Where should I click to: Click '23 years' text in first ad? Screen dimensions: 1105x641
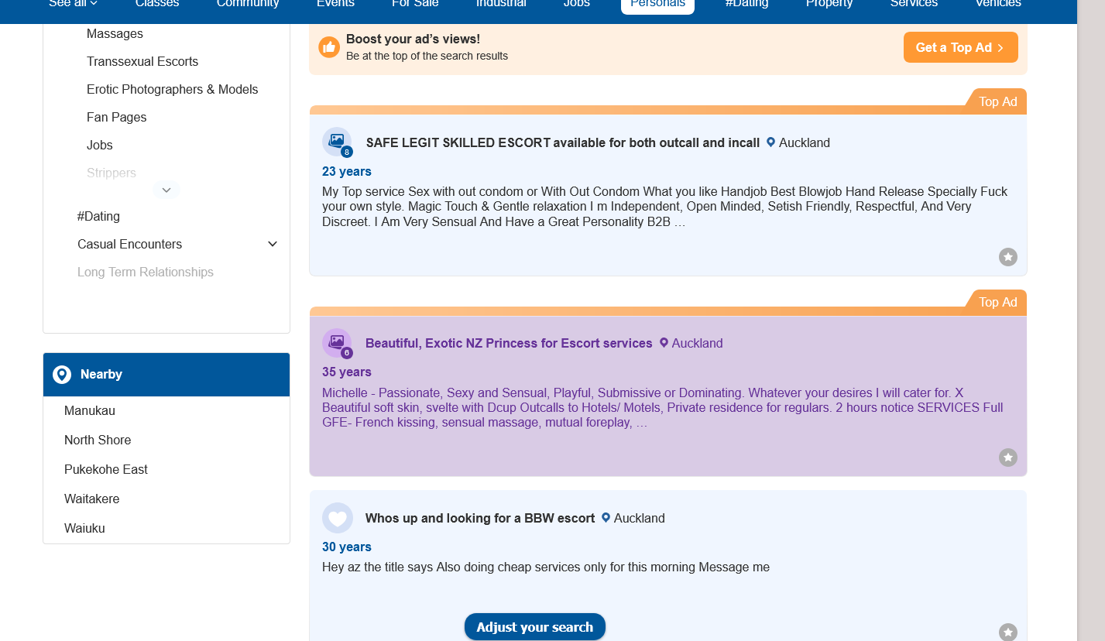pyautogui.click(x=347, y=171)
